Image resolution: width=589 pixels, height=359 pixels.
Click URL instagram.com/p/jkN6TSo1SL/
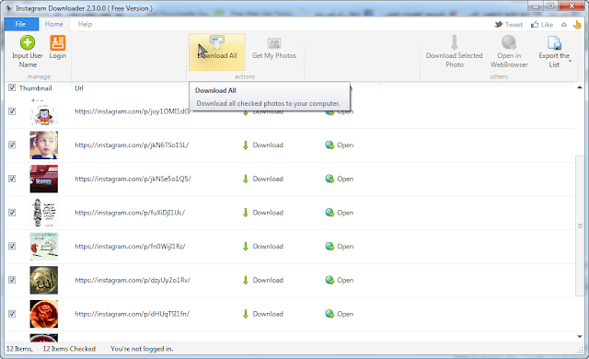pyautogui.click(x=132, y=145)
